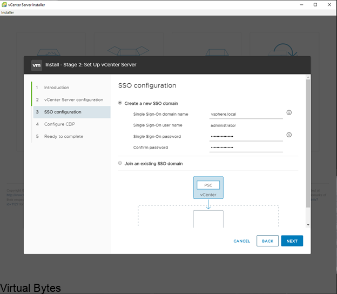The height and width of the screenshot is (294, 337).
Task: Click the Single Sign-On domain name field
Action: [246, 114]
